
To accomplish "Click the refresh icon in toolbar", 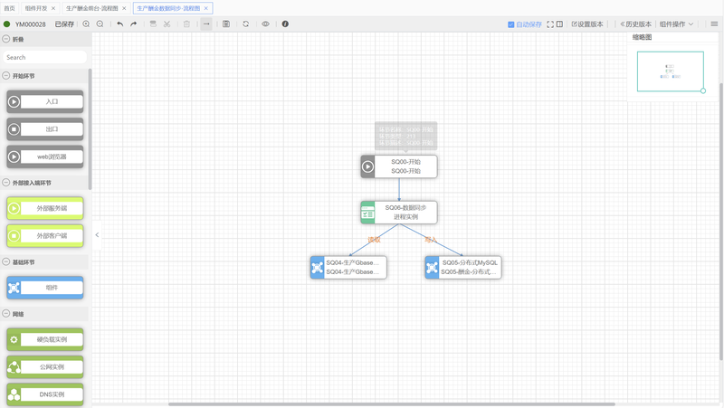I will (x=245, y=24).
